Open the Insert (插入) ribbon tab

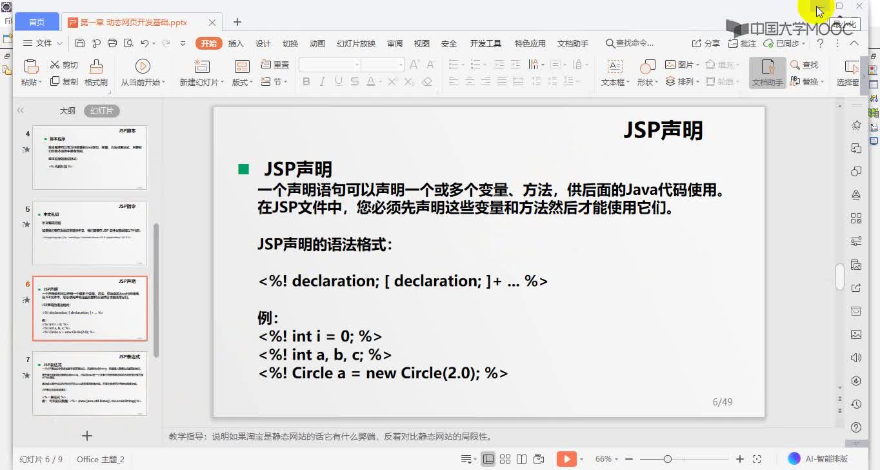[236, 43]
